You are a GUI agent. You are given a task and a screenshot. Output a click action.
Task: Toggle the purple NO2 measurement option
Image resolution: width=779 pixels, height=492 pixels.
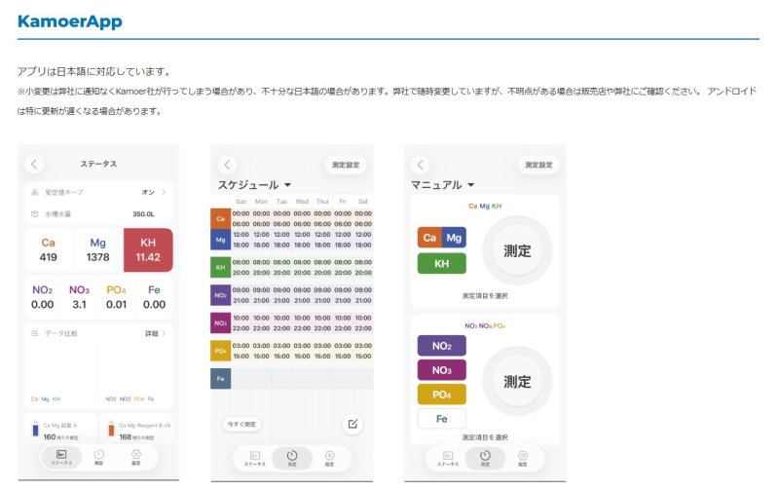[x=442, y=346]
